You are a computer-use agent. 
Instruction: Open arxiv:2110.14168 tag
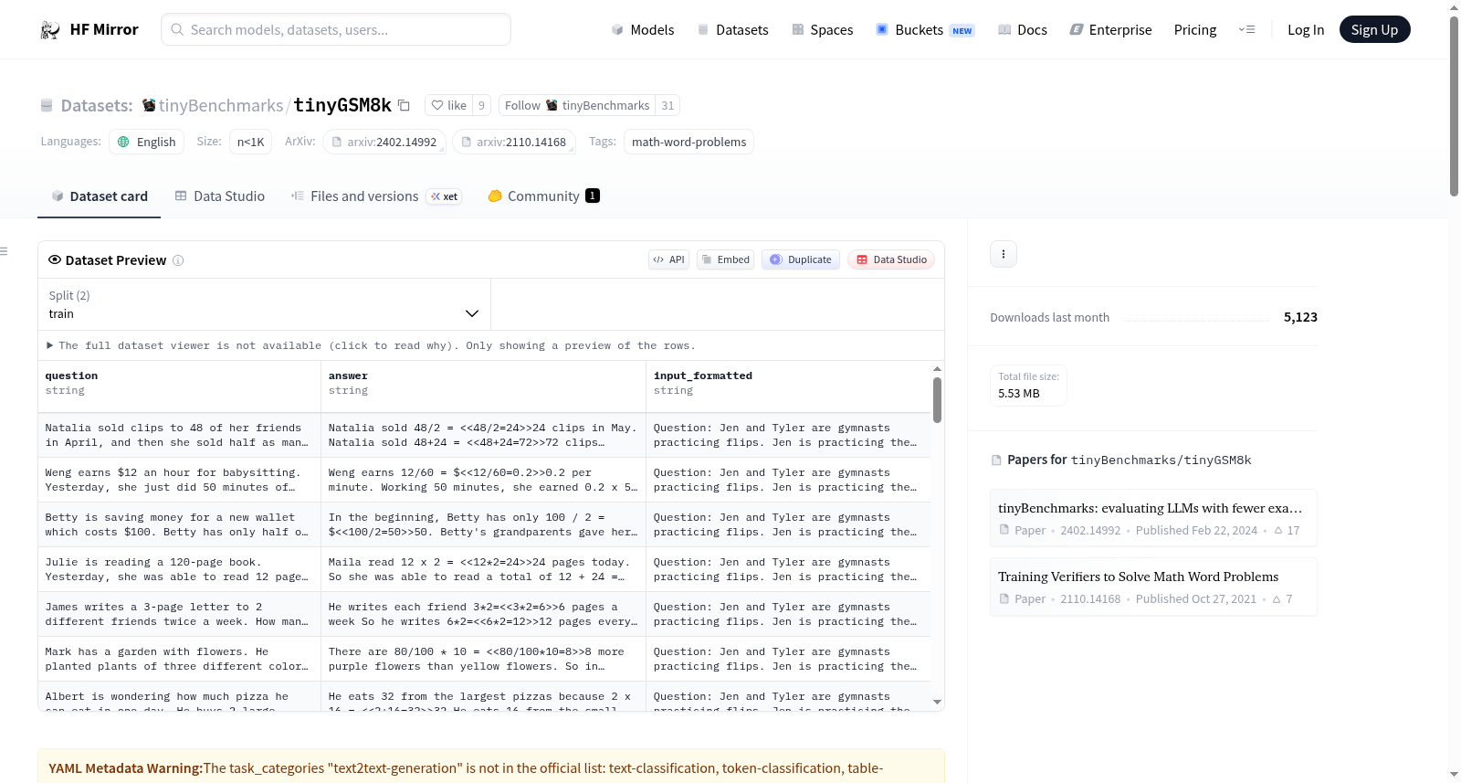coord(514,142)
